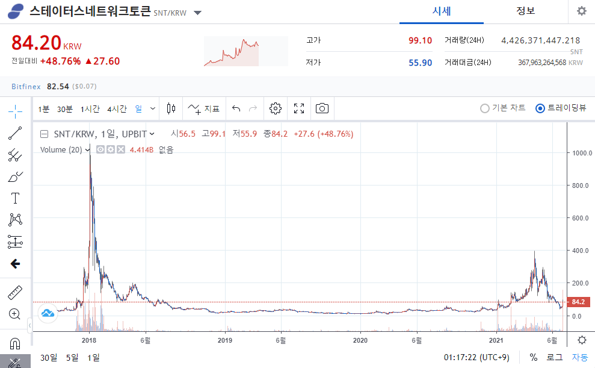The image size is (595, 368).
Task: Expand the UPBIT symbol legend dropdown
Action: (152, 134)
